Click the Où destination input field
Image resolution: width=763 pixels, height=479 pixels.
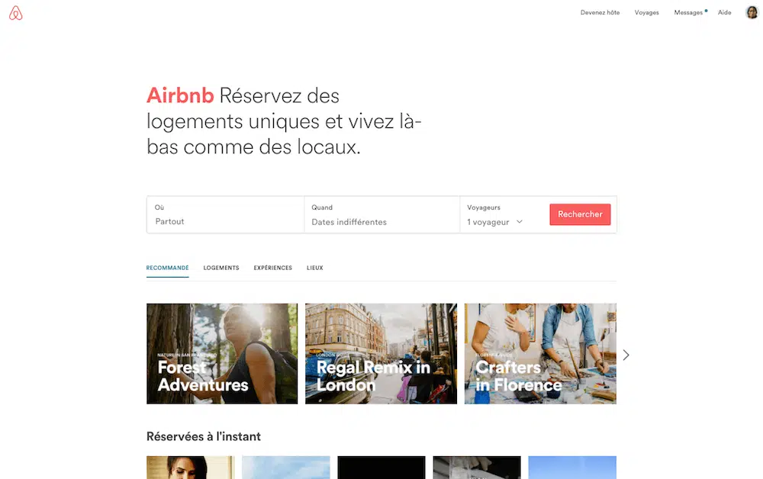(x=225, y=214)
